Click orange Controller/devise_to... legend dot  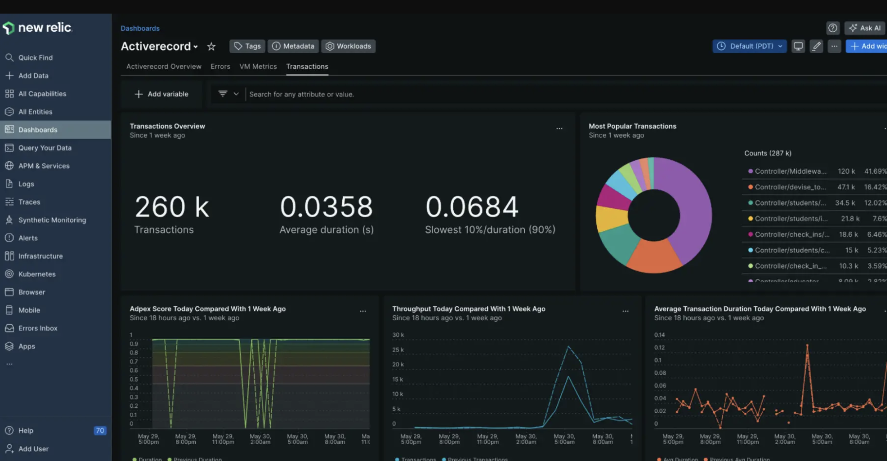pos(750,187)
